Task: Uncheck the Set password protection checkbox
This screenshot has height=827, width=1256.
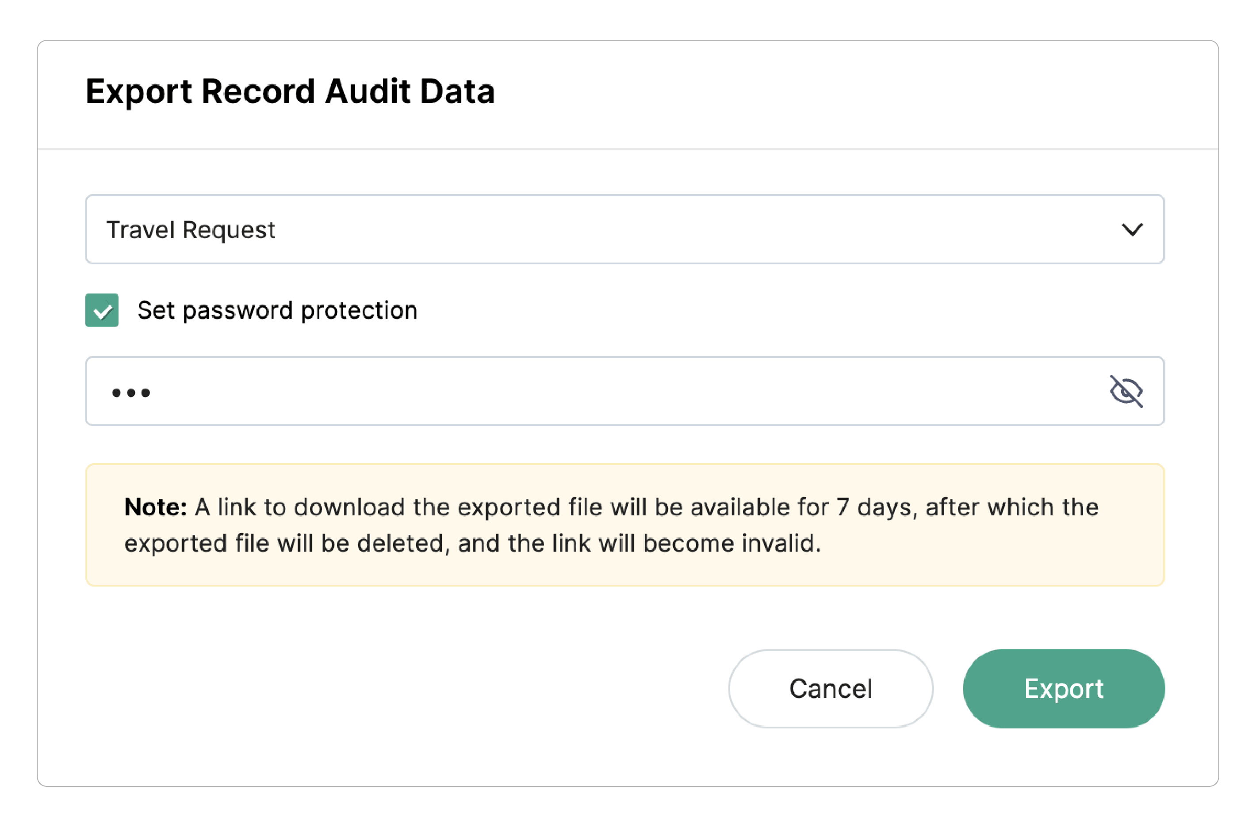Action: [102, 310]
